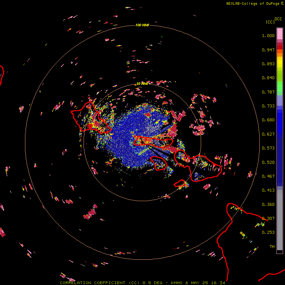
Task: Select the 0.840 color scale value
Action: [268, 78]
